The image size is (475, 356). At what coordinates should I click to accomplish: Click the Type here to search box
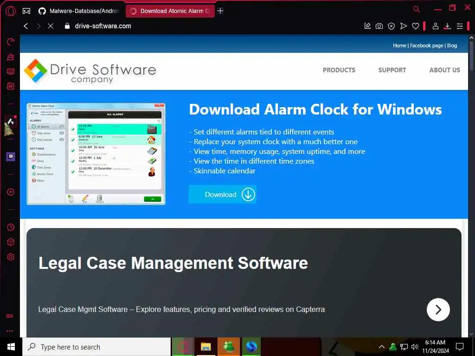point(96,347)
